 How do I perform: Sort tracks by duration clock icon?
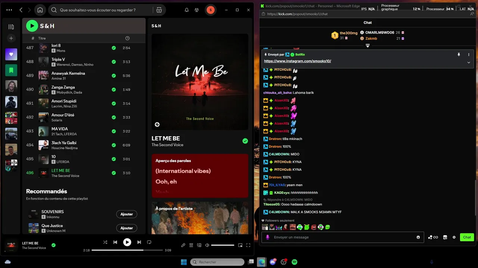pyautogui.click(x=127, y=38)
